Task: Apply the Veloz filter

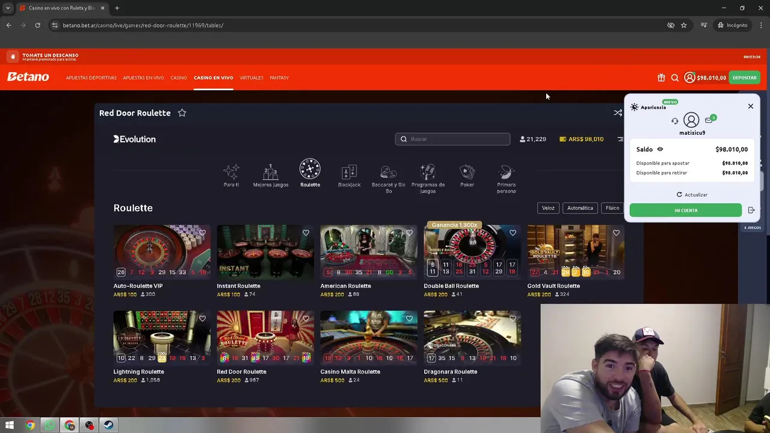Action: click(548, 208)
